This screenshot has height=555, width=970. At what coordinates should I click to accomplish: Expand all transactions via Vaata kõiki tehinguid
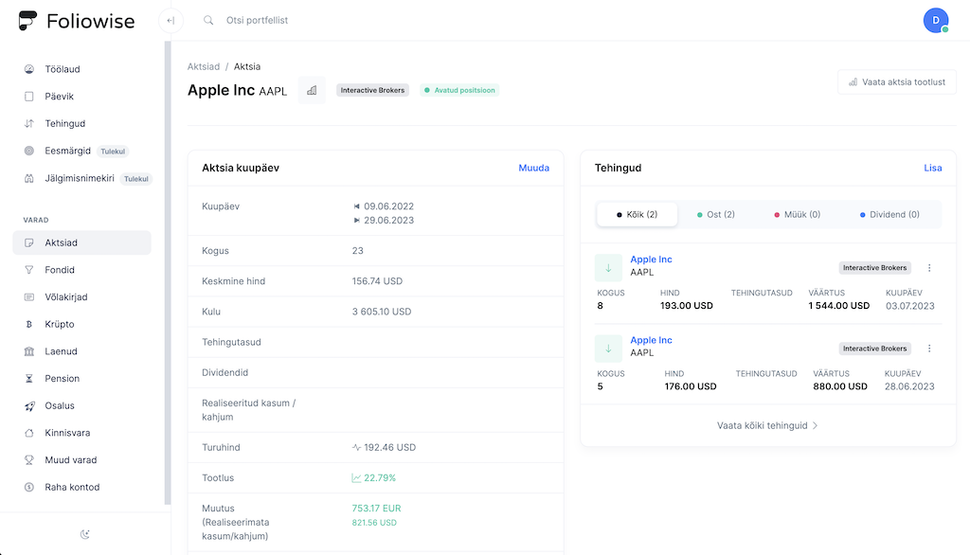pyautogui.click(x=767, y=426)
